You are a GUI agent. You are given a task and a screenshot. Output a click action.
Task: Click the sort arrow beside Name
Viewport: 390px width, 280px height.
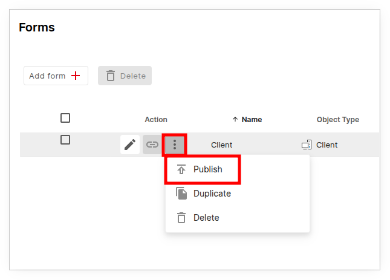pyautogui.click(x=235, y=120)
